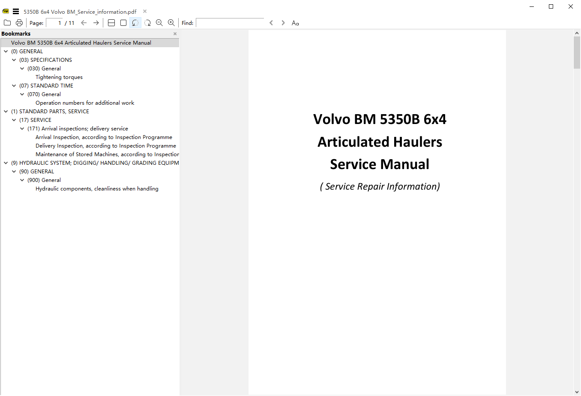
Task: Toggle match case for search
Action: [295, 23]
